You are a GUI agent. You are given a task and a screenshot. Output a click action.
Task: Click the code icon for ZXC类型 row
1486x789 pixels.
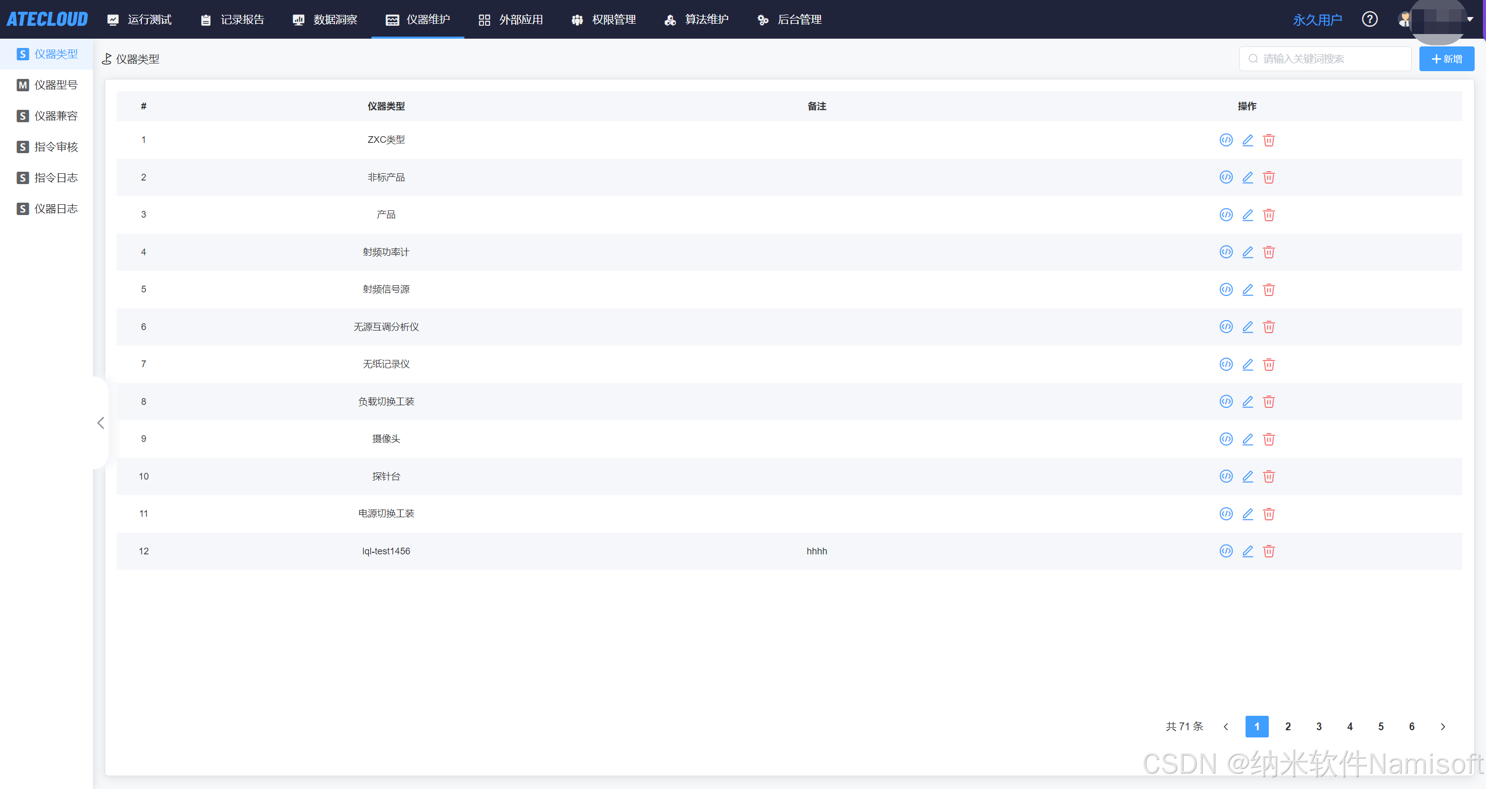(x=1226, y=140)
